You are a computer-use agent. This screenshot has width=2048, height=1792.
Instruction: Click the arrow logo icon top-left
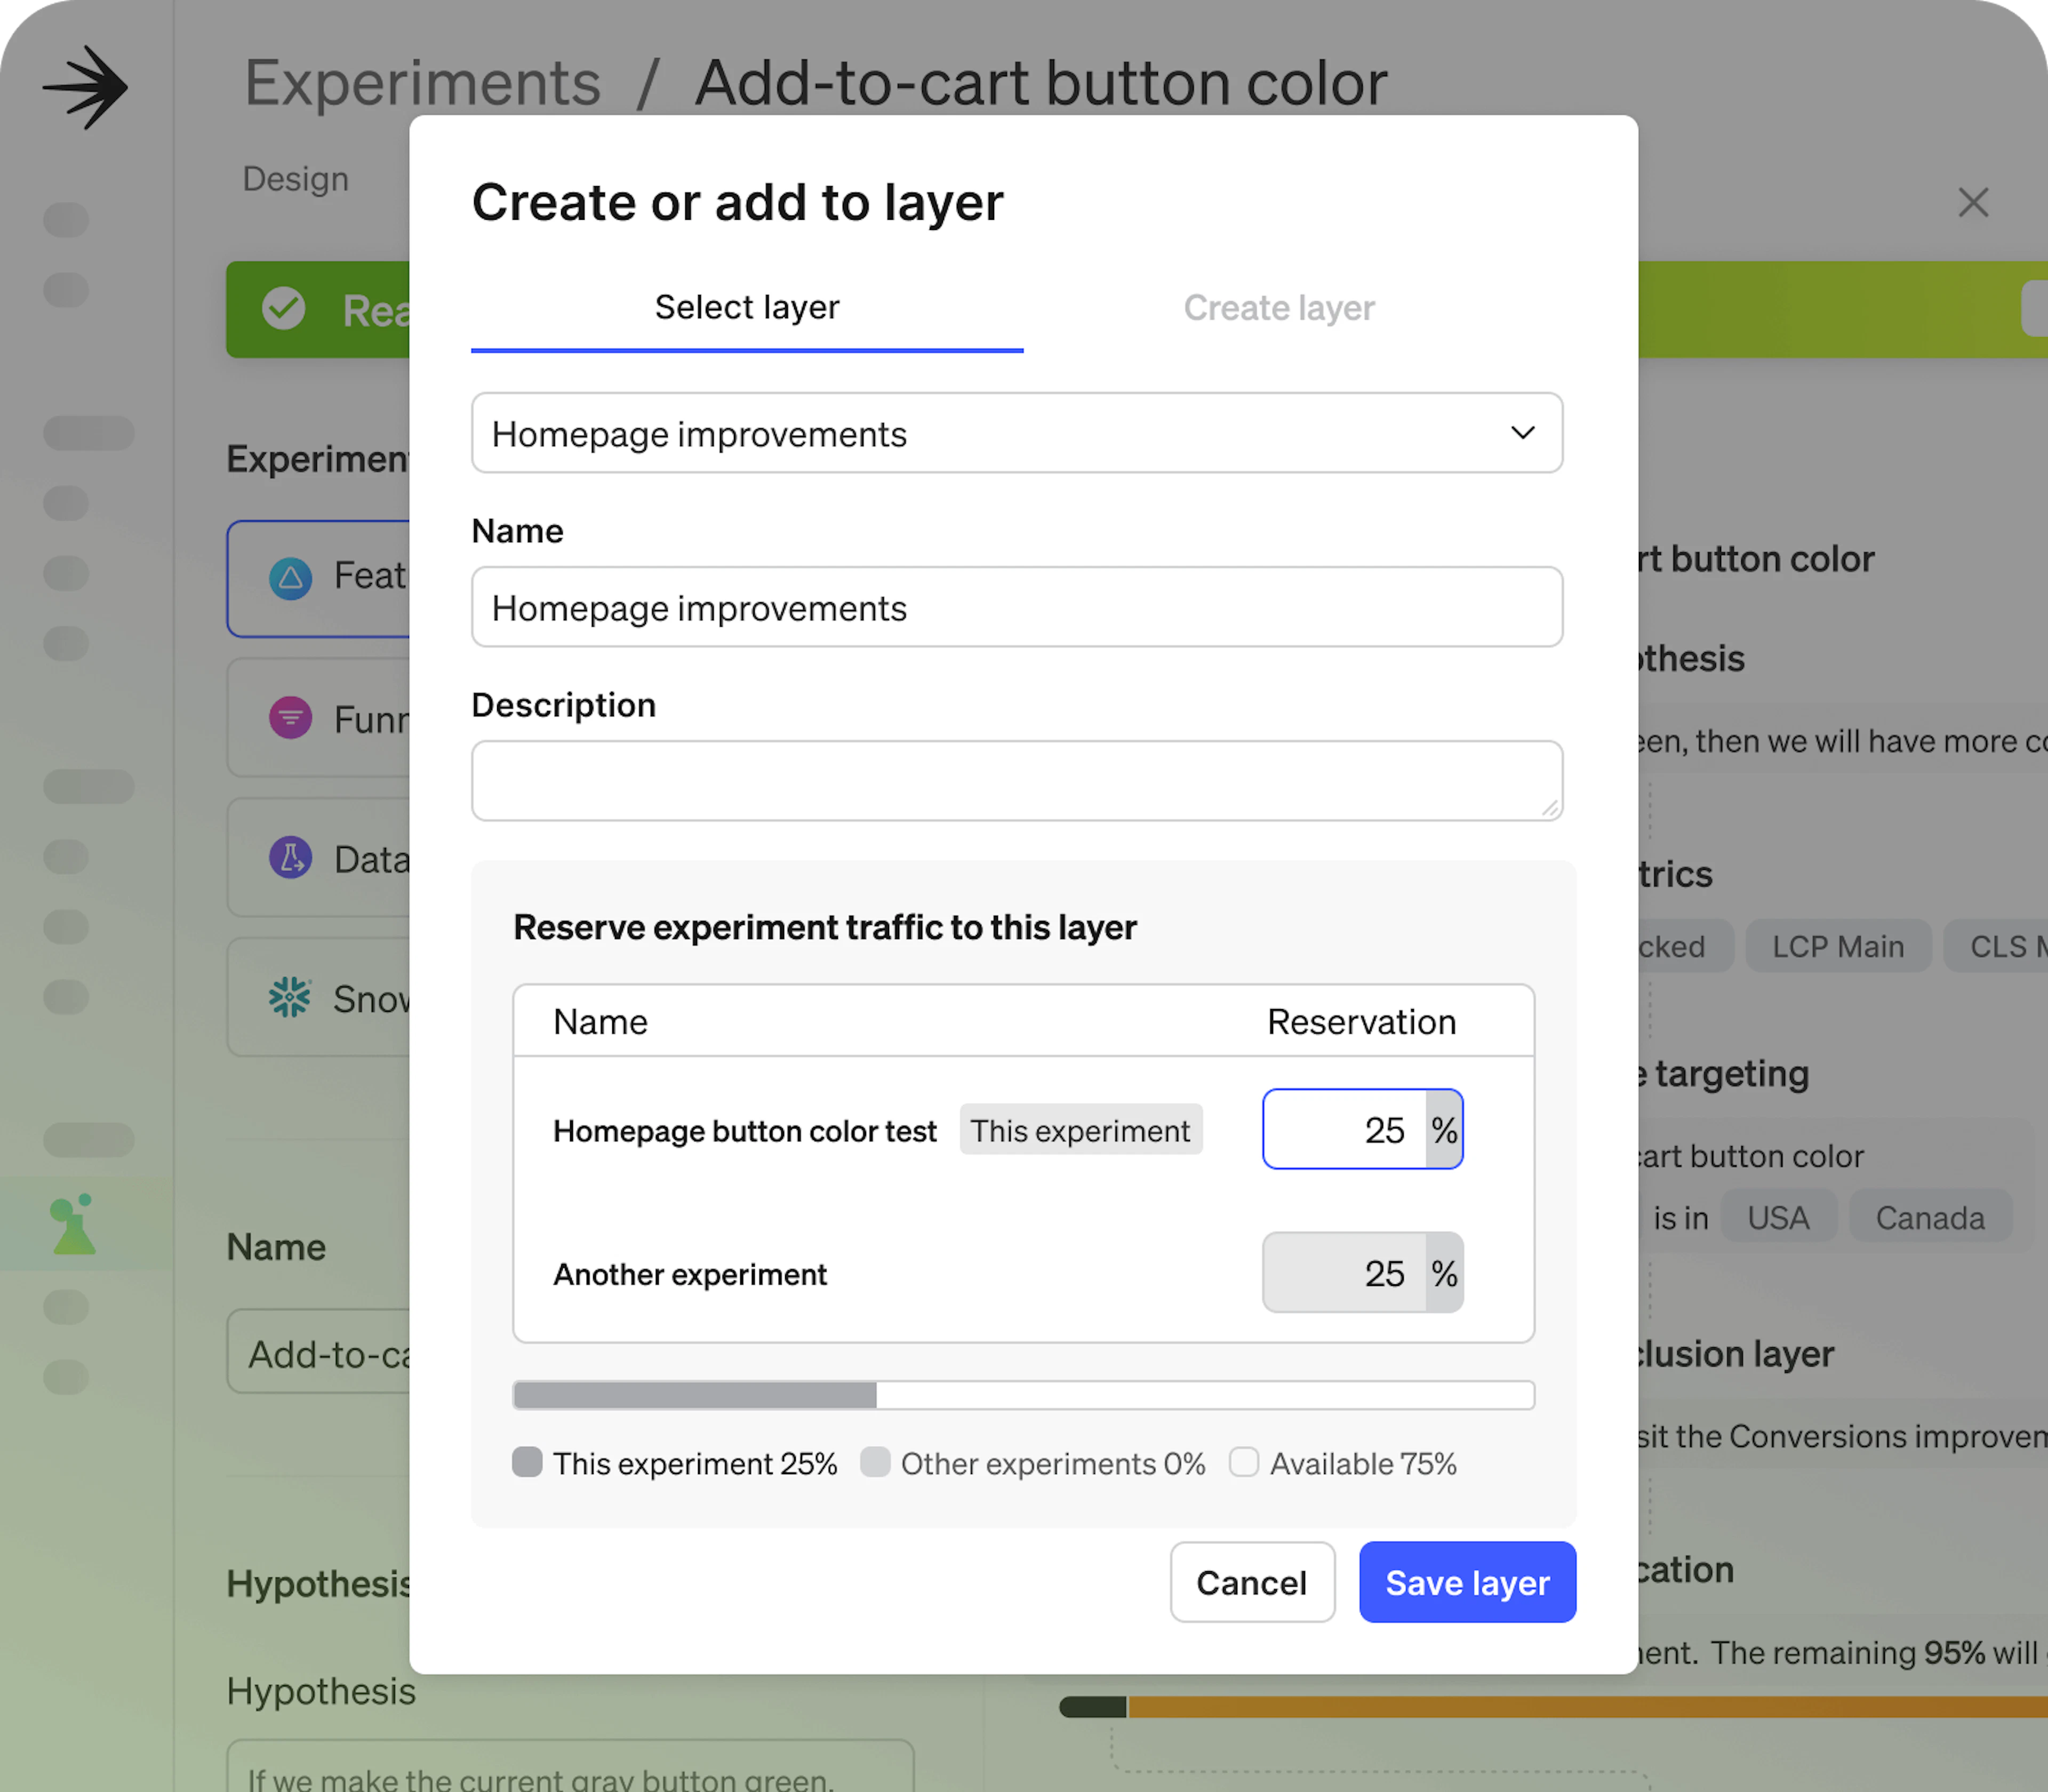tap(86, 87)
